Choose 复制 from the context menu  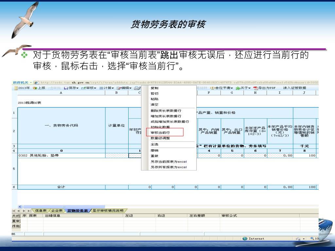[x=154, y=88]
